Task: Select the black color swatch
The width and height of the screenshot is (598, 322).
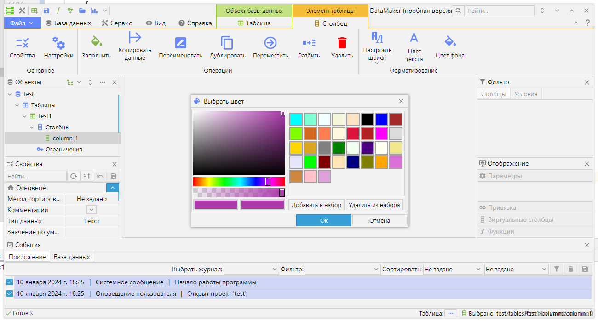Action: point(368,120)
